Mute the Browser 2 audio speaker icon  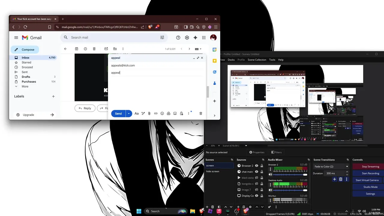[x=270, y=175]
